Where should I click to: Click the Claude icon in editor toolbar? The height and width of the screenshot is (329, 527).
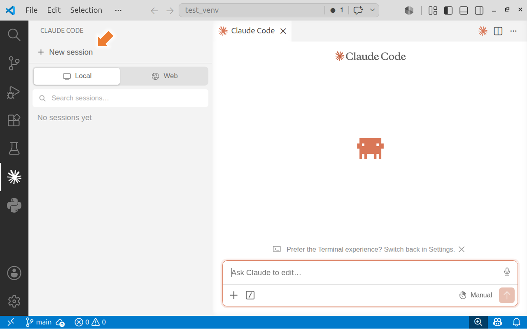click(x=483, y=31)
